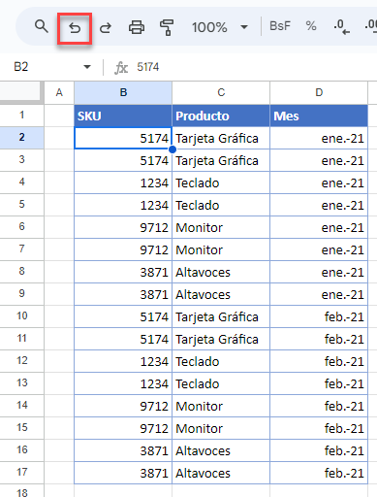Select Altavoces in row 9
The image size is (377, 497).
(221, 294)
